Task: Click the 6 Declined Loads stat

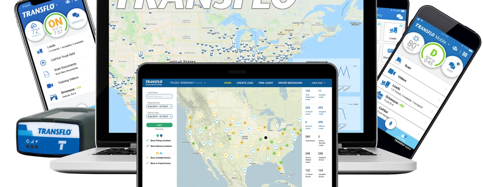Action: tap(309, 125)
